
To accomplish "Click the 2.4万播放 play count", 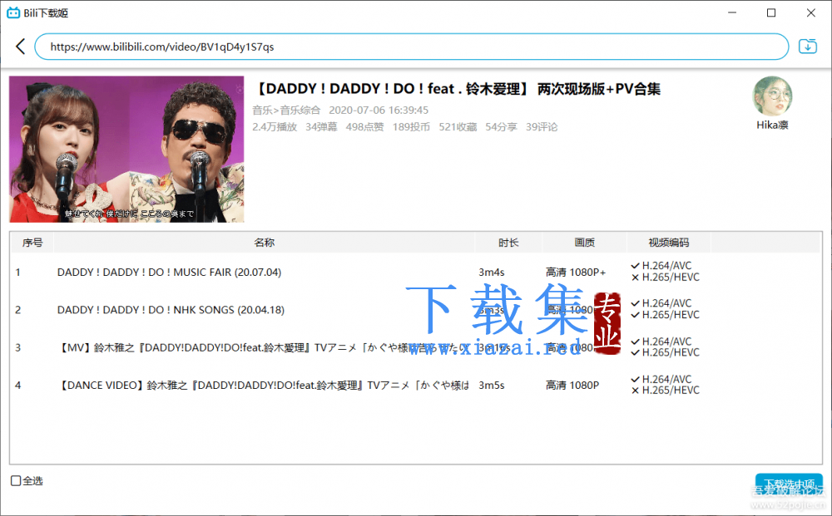I will pos(275,127).
